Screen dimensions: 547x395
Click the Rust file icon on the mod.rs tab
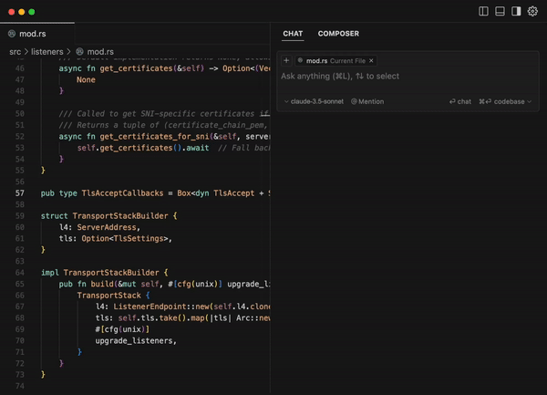click(x=12, y=34)
